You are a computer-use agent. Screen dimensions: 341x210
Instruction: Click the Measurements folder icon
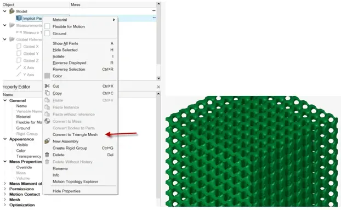pos(12,25)
